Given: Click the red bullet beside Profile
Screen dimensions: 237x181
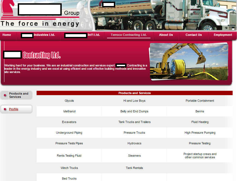Looking at the screenshot, I should point(5,109).
